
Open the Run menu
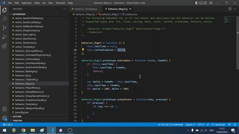[51, 3]
